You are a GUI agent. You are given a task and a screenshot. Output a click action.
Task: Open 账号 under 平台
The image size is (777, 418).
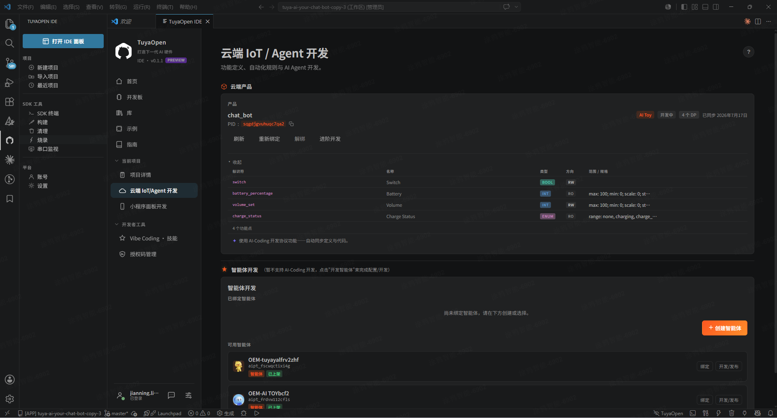pos(43,177)
